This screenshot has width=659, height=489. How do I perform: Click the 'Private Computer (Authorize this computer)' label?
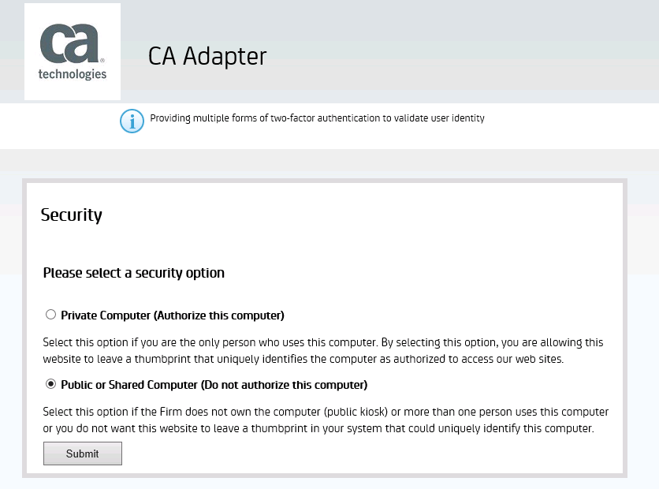point(173,315)
